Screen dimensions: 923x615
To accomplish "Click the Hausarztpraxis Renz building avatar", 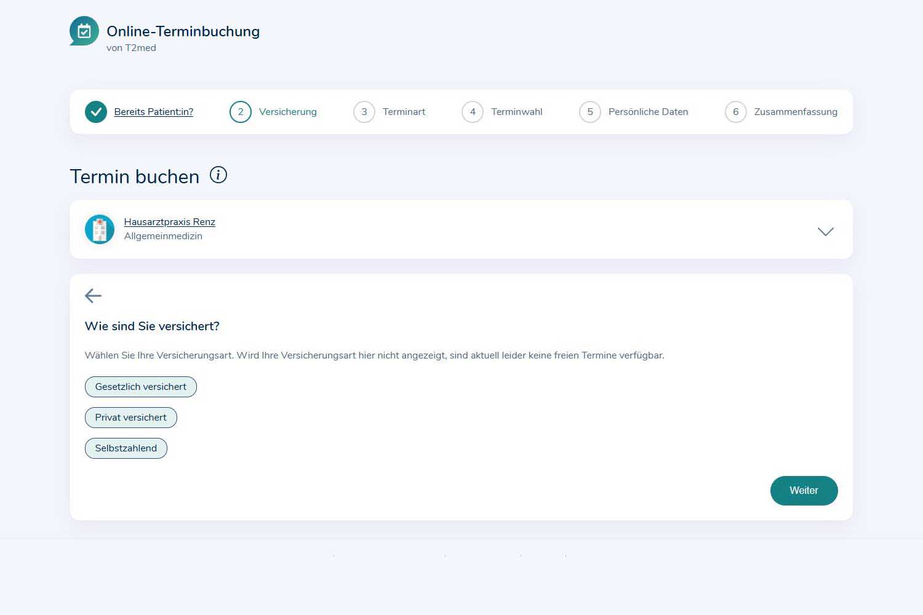I will click(x=100, y=229).
